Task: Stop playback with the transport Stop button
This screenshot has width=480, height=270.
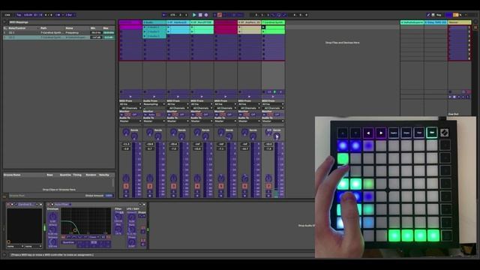Action: coord(200,15)
